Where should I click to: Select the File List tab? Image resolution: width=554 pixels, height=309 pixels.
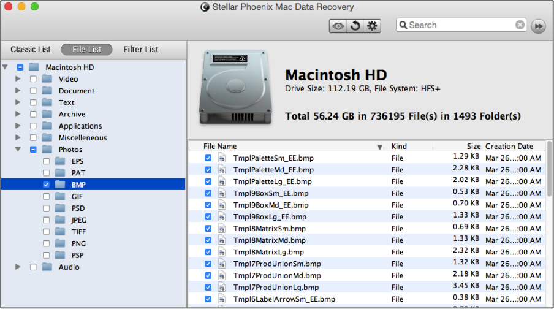(86, 50)
